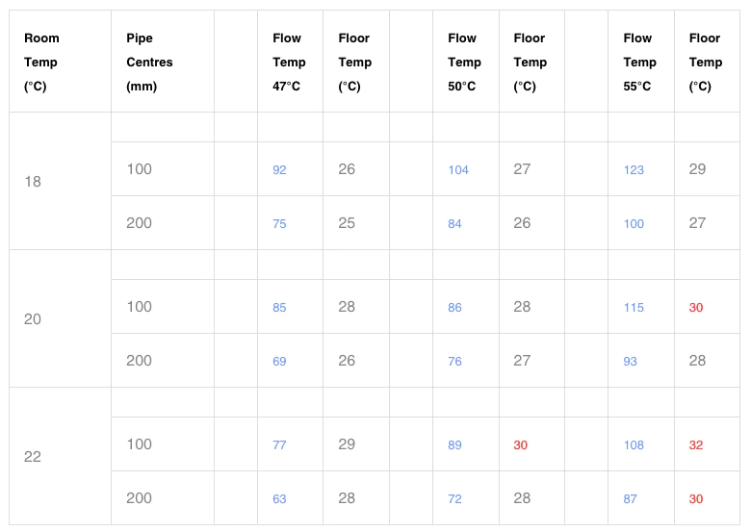Image resolution: width=751 pixels, height=532 pixels.
Task: Click the blue value 77
Action: pyautogui.click(x=279, y=444)
